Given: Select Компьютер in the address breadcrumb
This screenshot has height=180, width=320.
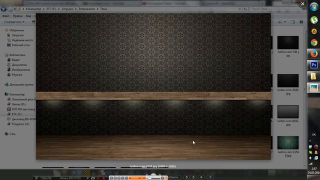Looking at the screenshot, I should 33,9.
